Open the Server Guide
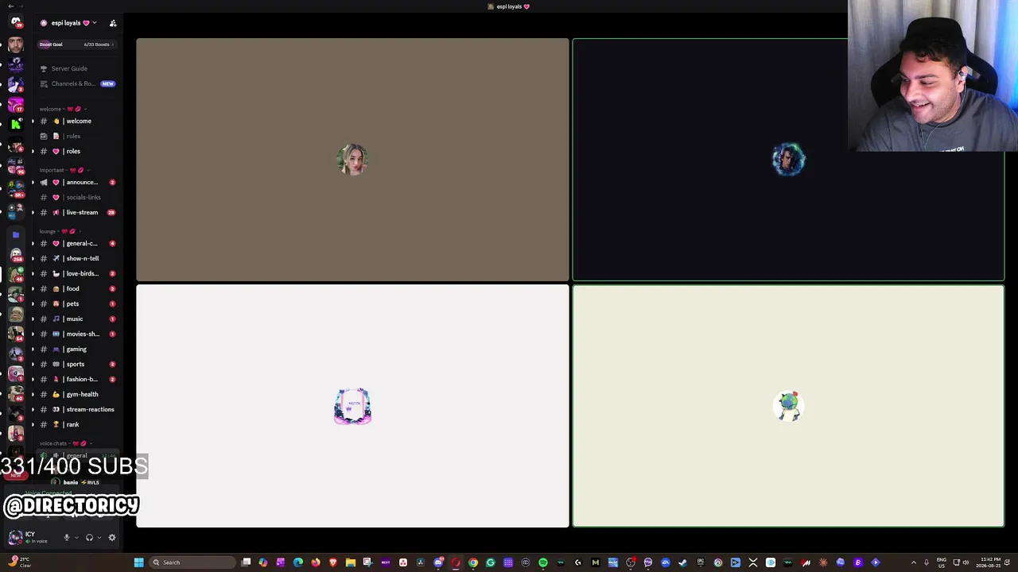 click(76, 68)
